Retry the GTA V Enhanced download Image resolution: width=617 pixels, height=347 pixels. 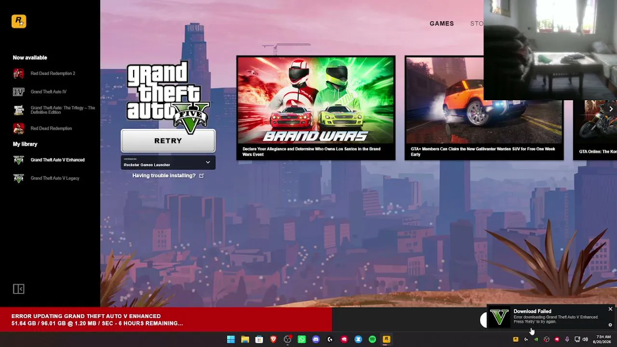[168, 141]
